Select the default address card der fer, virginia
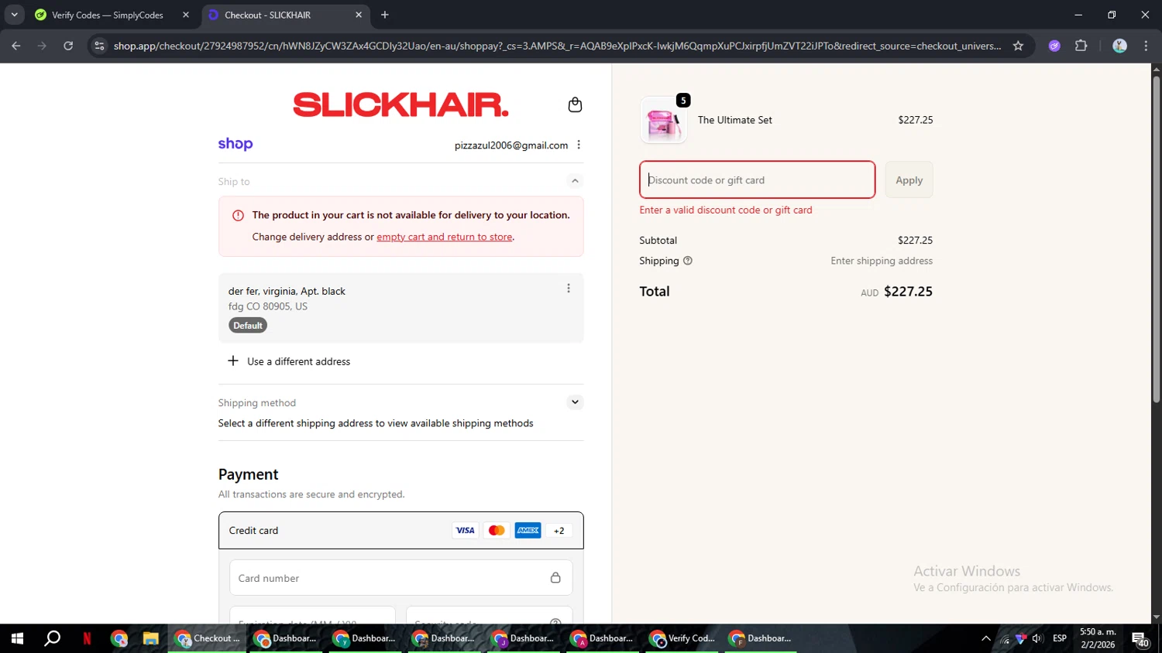This screenshot has width=1162, height=653. [401, 308]
